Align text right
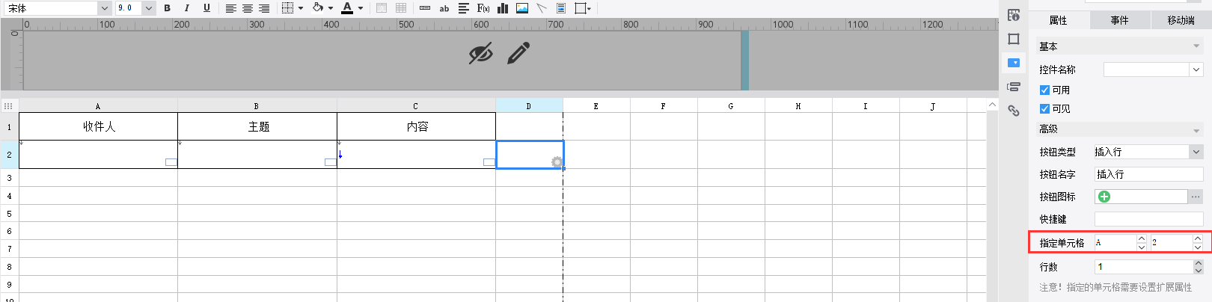 [x=264, y=8]
